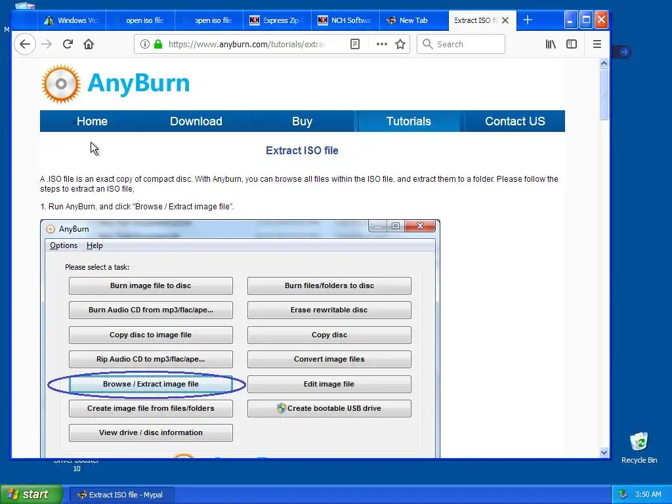Click into the Search box
Viewport: 672px width, 504px height.
pyautogui.click(x=461, y=44)
